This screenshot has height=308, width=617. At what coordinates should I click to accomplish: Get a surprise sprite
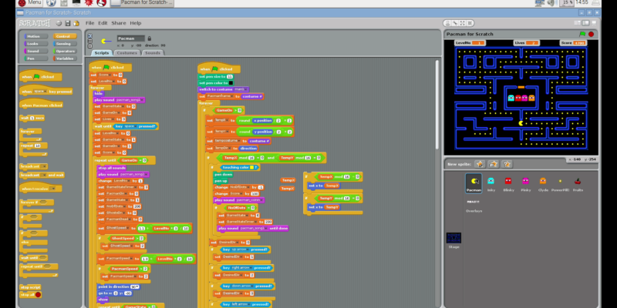[x=507, y=164]
